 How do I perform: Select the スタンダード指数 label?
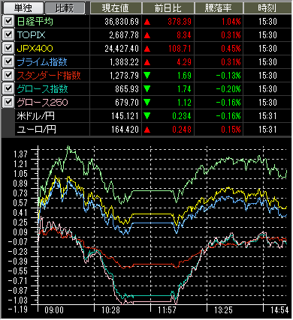pyautogui.click(x=49, y=76)
